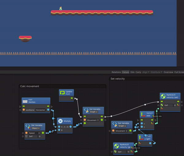Click the Overview button
The height and width of the screenshot is (156, 184).
168,72
